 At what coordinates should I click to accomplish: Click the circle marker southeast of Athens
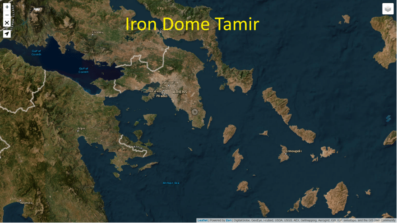tap(195, 111)
